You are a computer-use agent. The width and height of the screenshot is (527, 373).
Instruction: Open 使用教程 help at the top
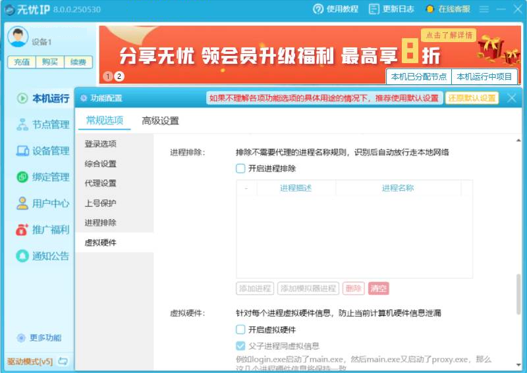click(319, 9)
